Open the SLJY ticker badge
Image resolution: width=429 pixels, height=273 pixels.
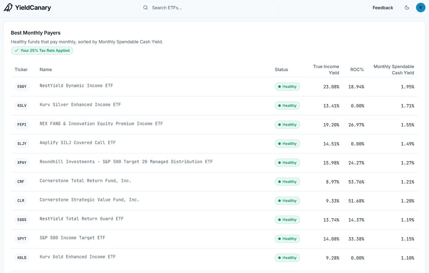tap(22, 143)
